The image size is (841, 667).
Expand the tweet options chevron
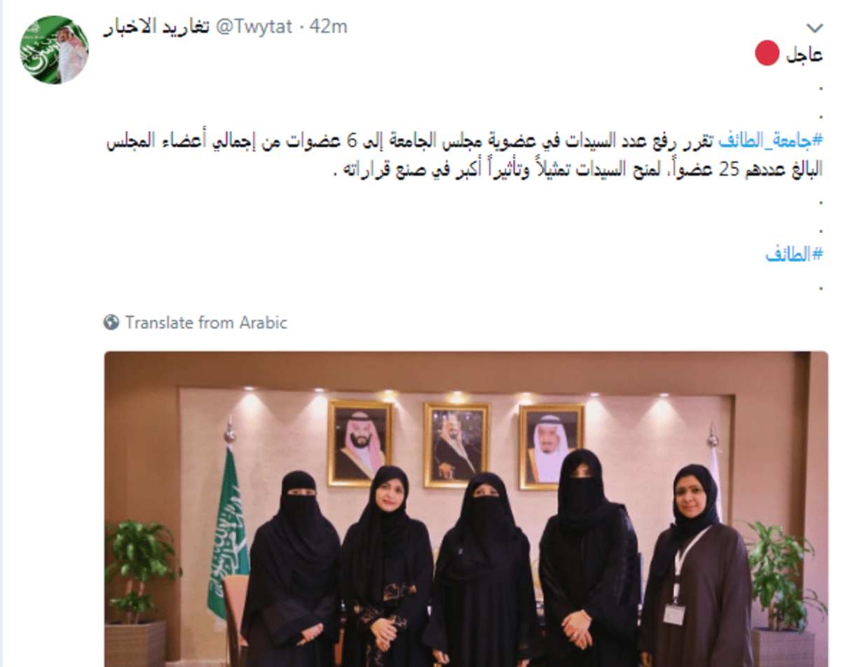(814, 29)
